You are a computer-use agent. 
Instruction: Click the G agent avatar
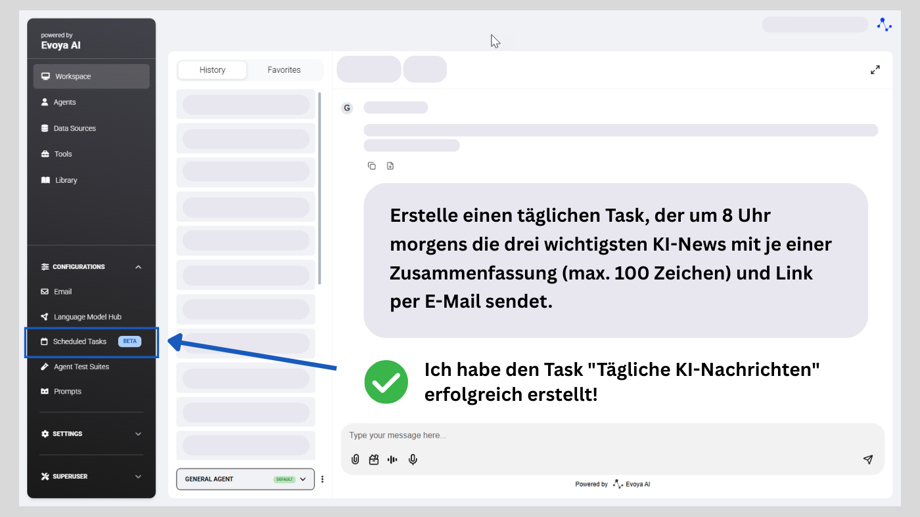347,108
